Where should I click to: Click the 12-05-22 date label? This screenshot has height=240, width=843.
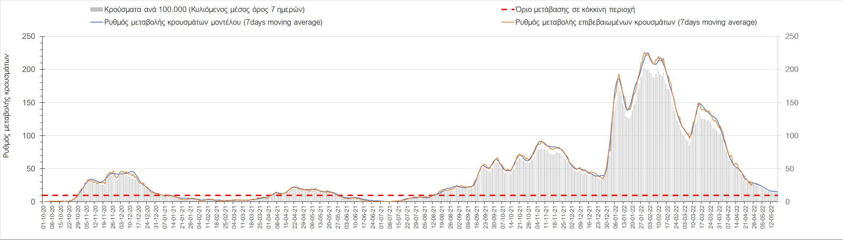click(x=771, y=217)
